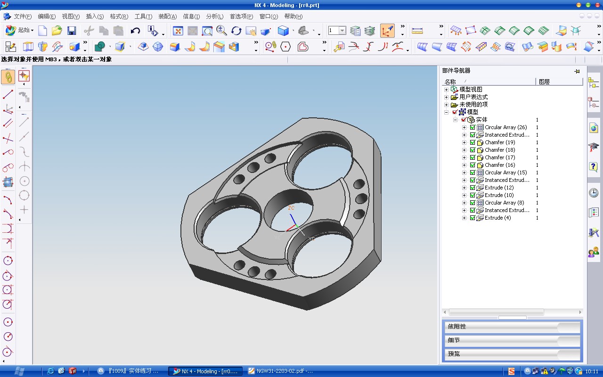
Task: Open the 文件(F) menu
Action: click(23, 16)
